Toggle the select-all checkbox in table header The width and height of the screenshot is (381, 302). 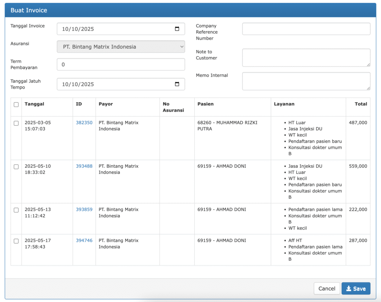click(x=16, y=104)
